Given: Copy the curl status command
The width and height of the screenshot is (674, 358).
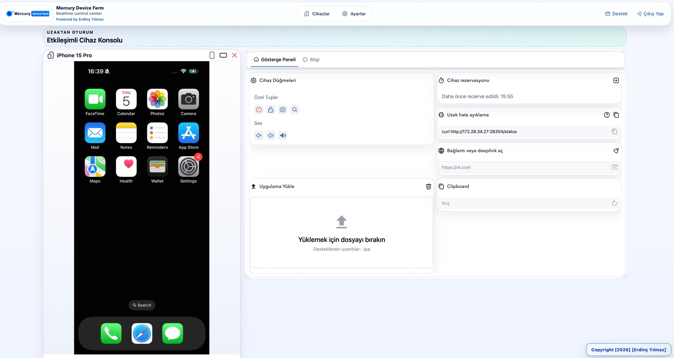Looking at the screenshot, I should click(614, 131).
